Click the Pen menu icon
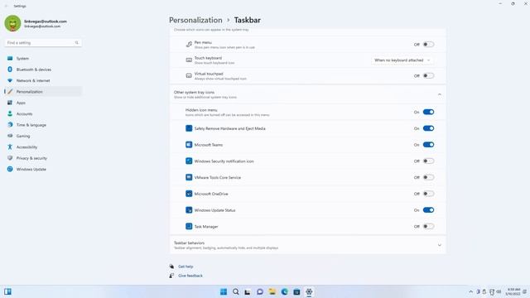This screenshot has height=298, width=530. click(189, 44)
